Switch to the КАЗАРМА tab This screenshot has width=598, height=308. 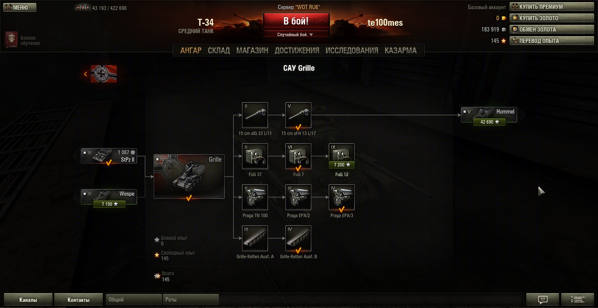click(401, 50)
